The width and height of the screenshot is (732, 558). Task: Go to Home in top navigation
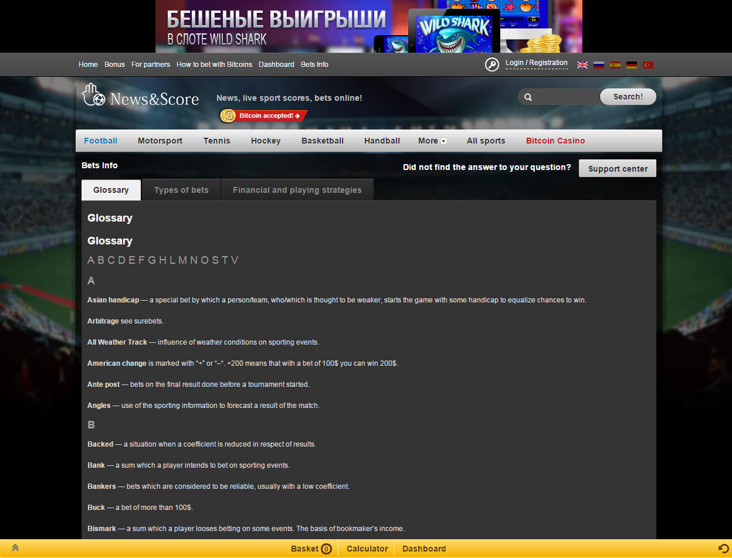[x=88, y=64]
